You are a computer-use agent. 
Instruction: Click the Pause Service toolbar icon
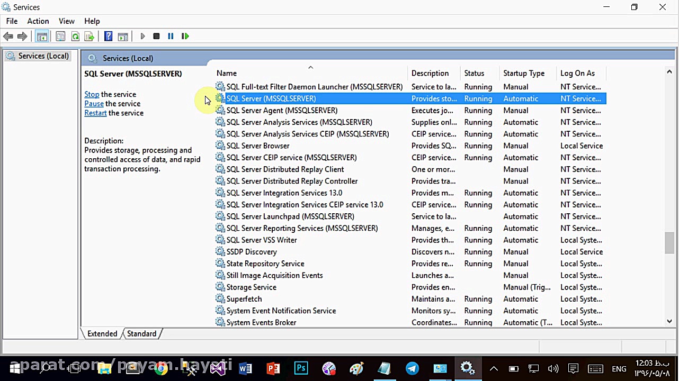pyautogui.click(x=171, y=36)
